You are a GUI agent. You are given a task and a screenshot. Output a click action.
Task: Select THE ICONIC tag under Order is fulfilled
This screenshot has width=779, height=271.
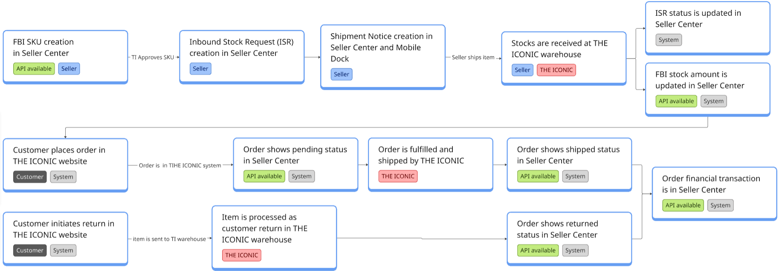pyautogui.click(x=398, y=176)
